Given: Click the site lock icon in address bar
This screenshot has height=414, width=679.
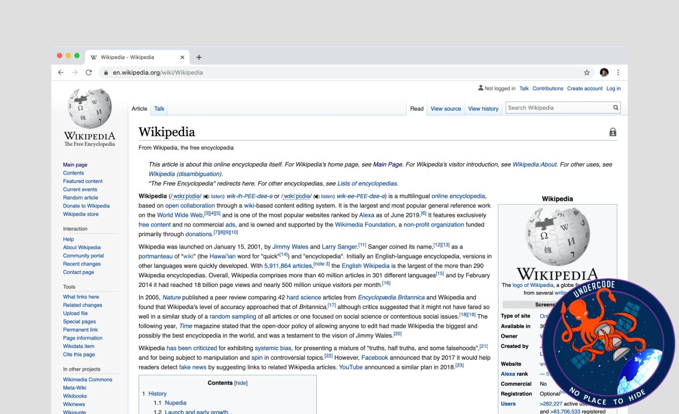Looking at the screenshot, I should tap(106, 72).
